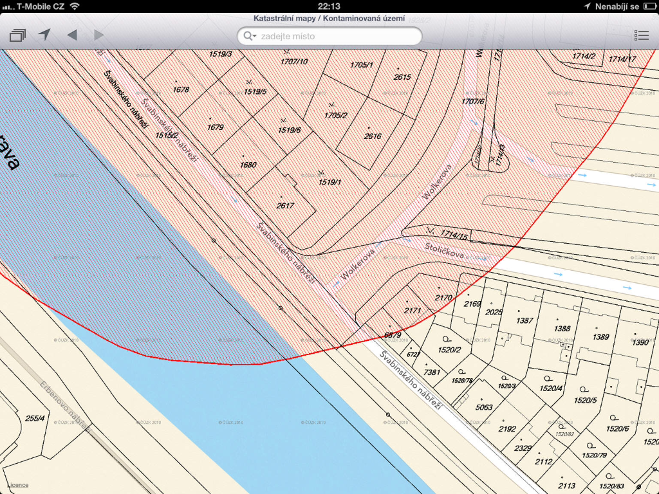The height and width of the screenshot is (494, 659).
Task: Tap the title 'Katastrální mapy / Kontaminovaná území'
Action: [329, 19]
